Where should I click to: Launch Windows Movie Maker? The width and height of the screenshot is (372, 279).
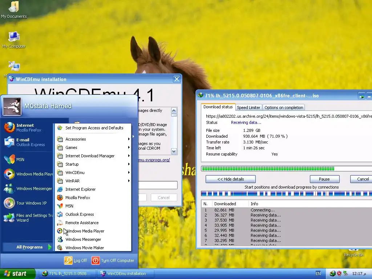click(93, 248)
